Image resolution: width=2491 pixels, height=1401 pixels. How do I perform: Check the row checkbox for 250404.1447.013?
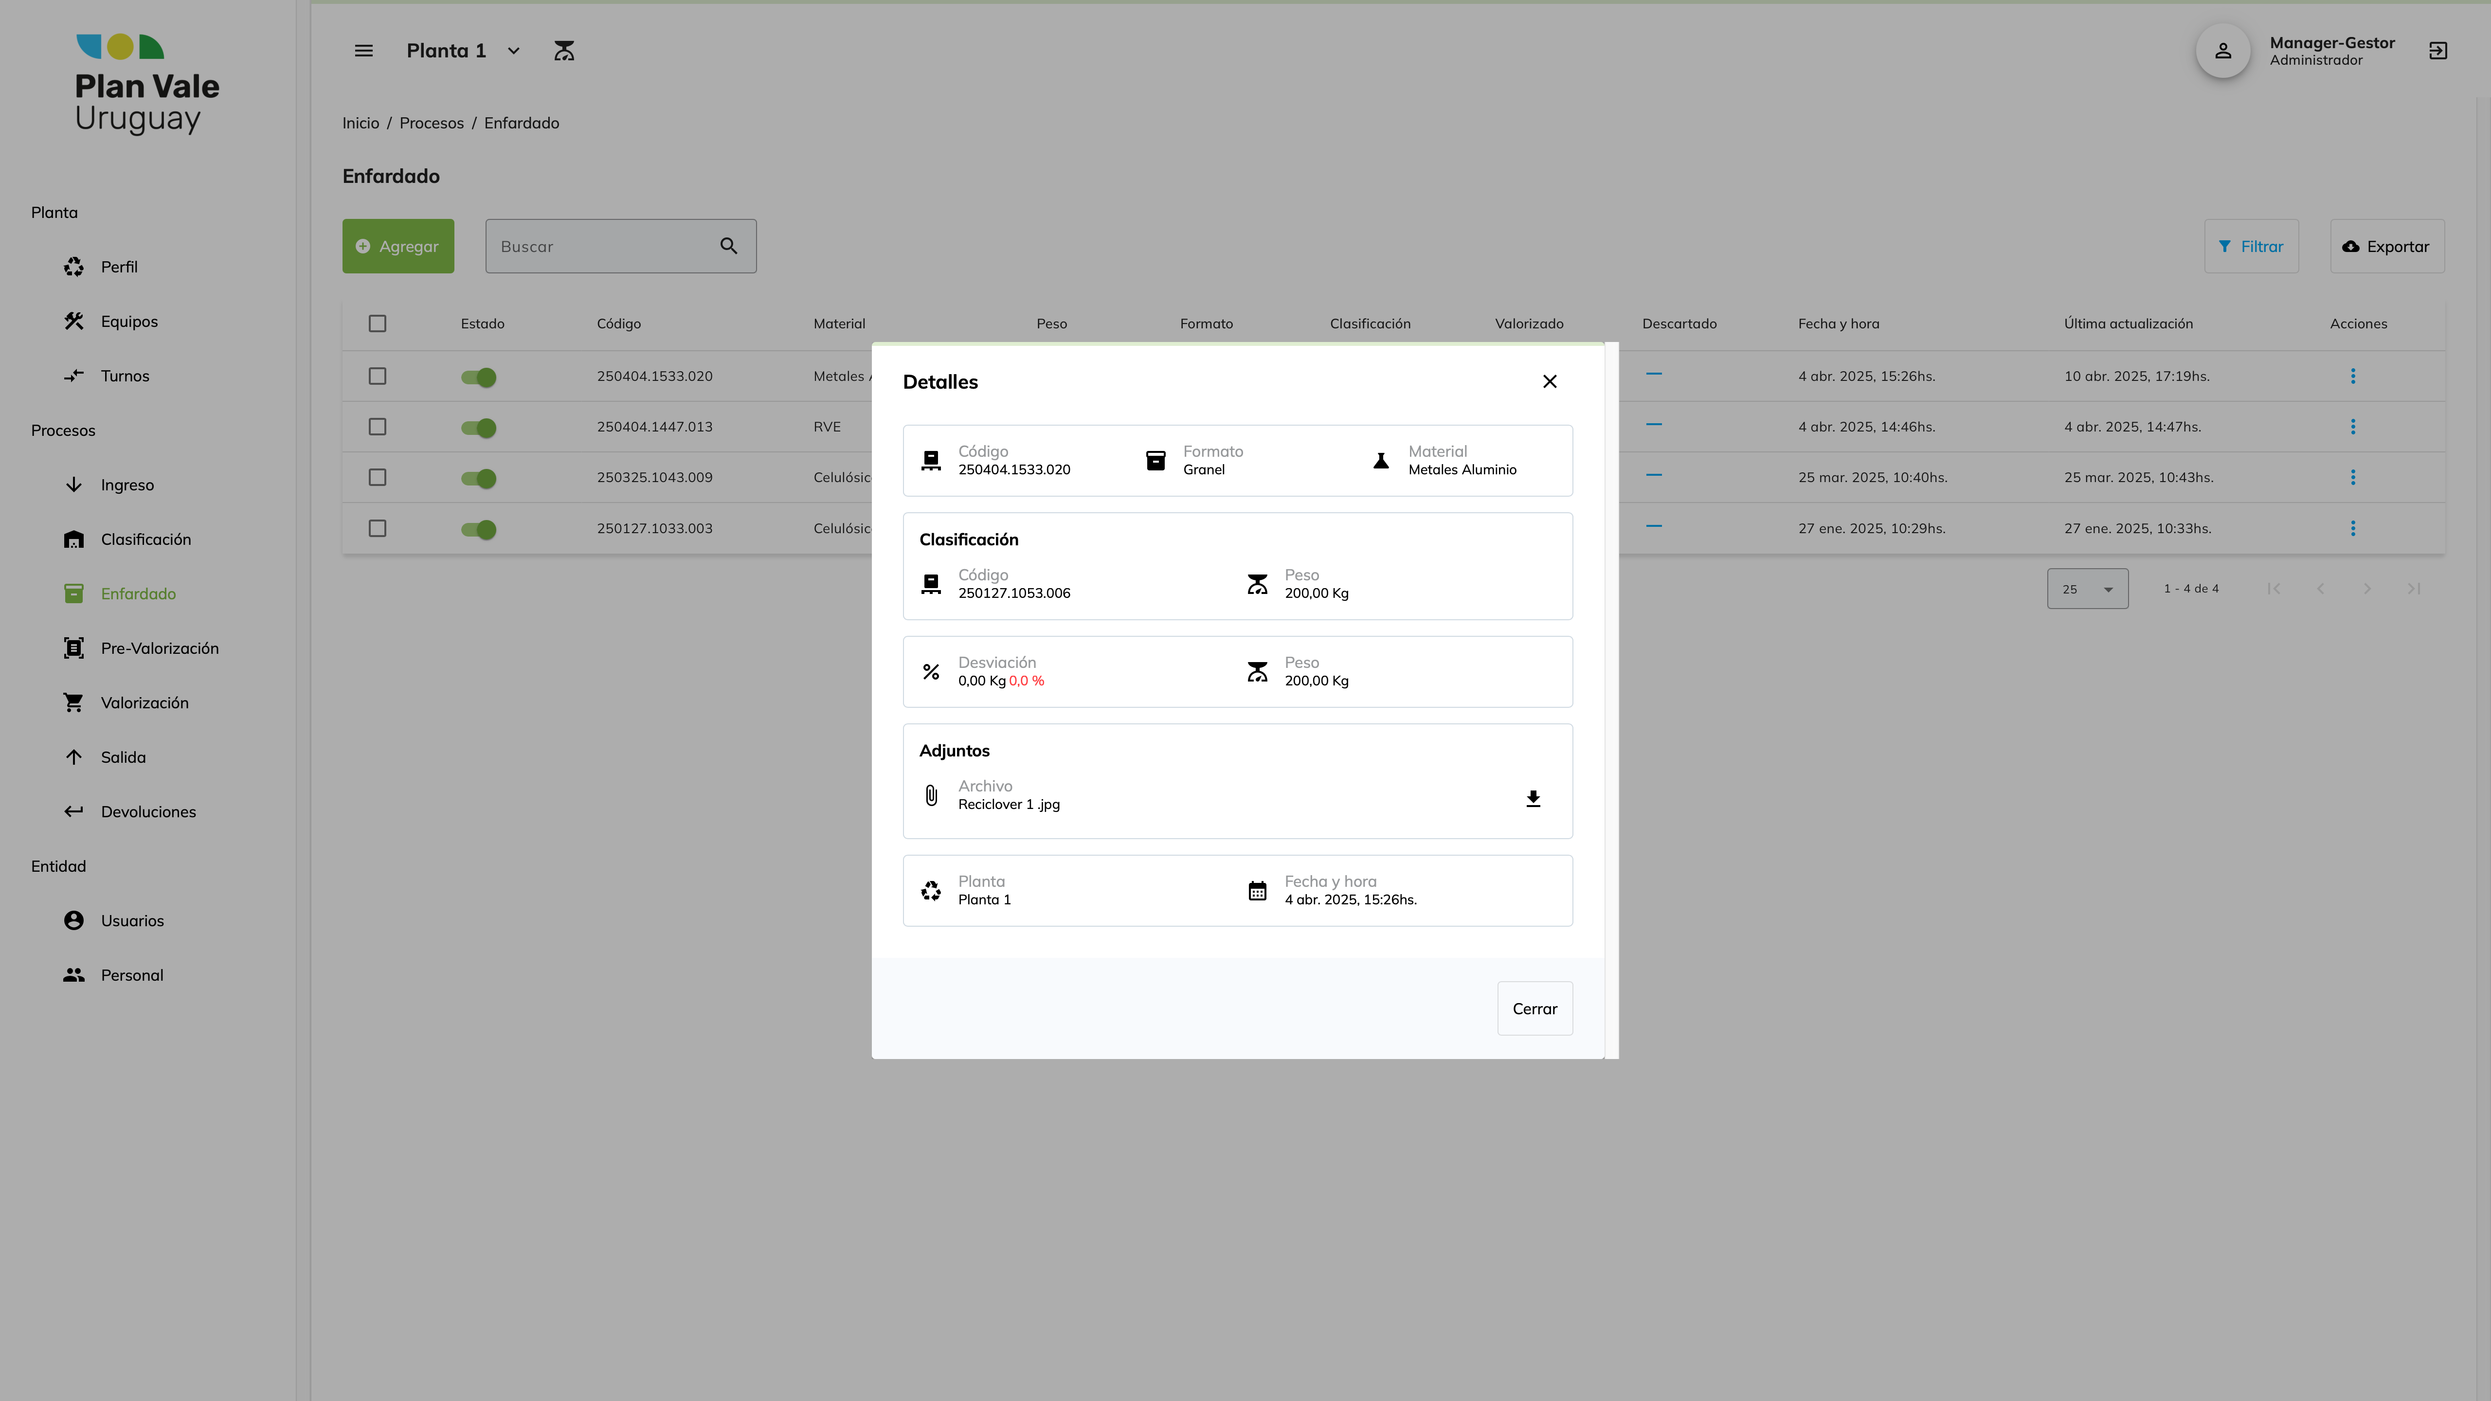[377, 427]
